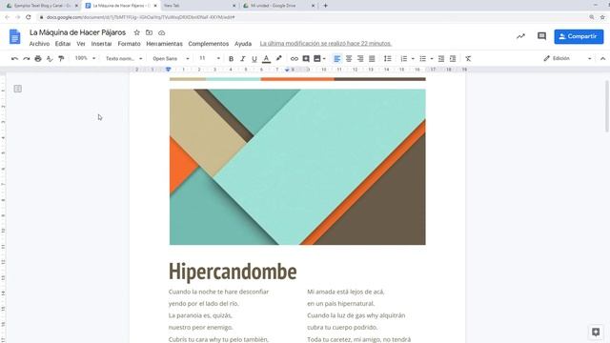Align text to the left
This screenshot has height=343, width=610.
[x=336, y=59]
